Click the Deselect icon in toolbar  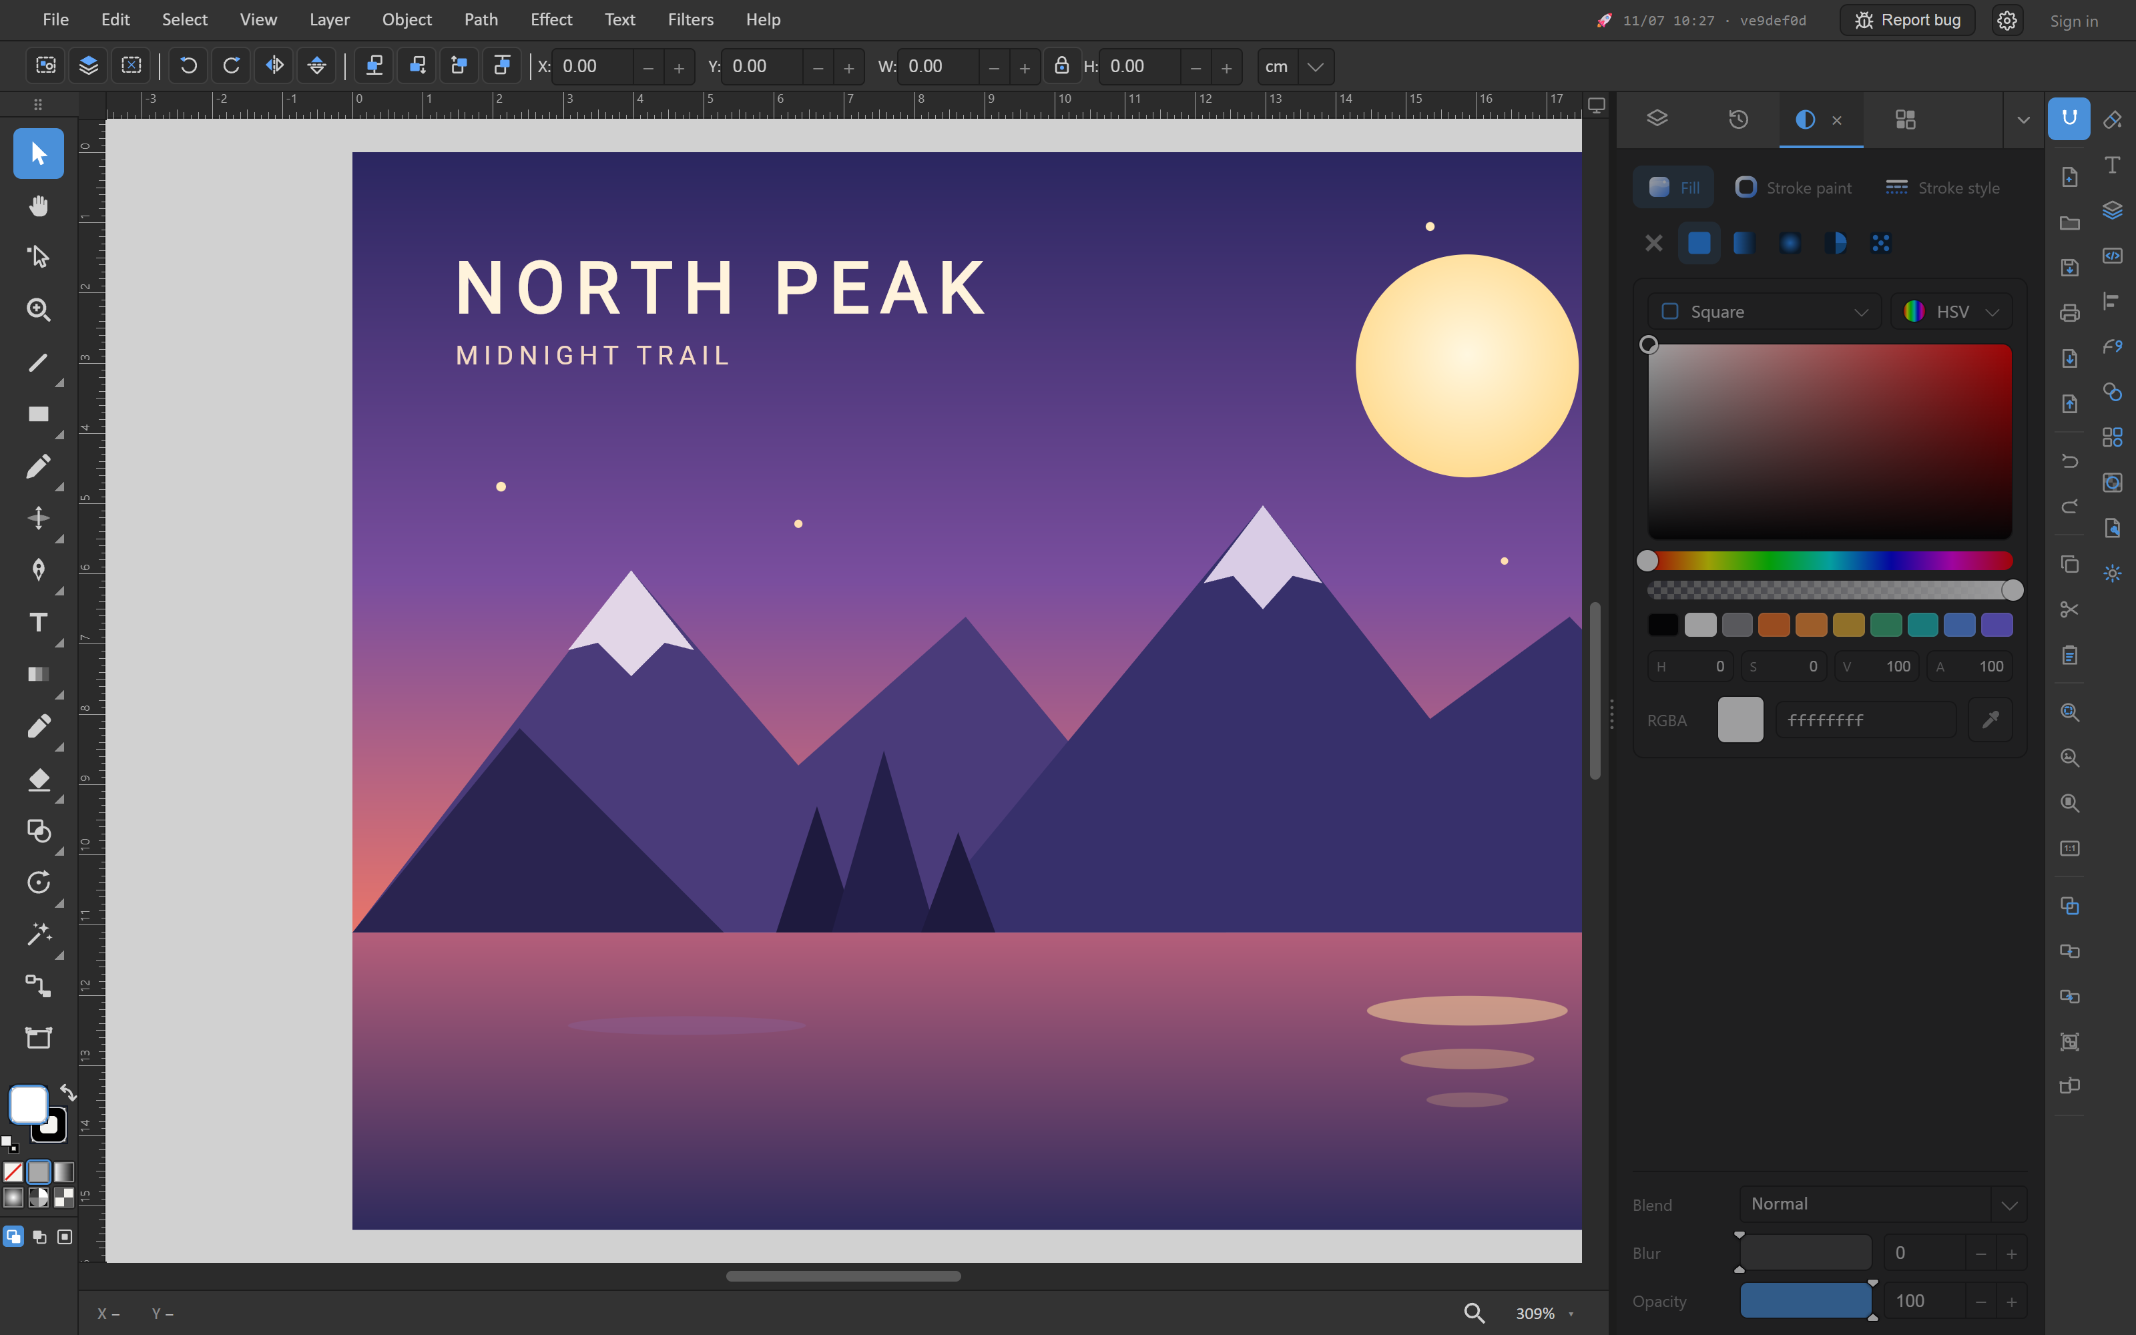131,66
